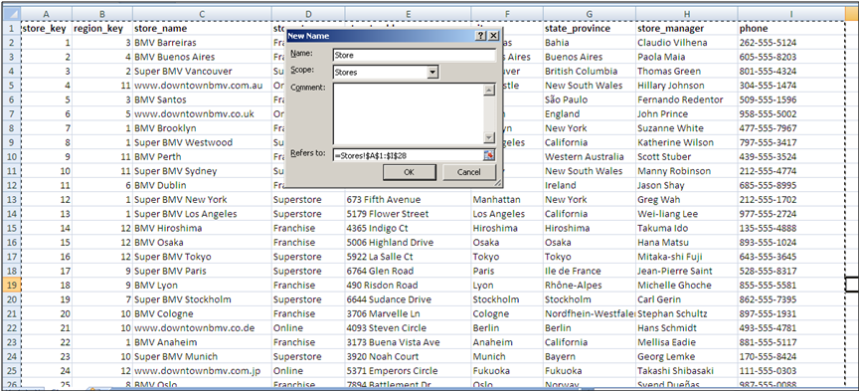Click the region_key header cell
Screen dimensions: 859x391
pos(101,29)
